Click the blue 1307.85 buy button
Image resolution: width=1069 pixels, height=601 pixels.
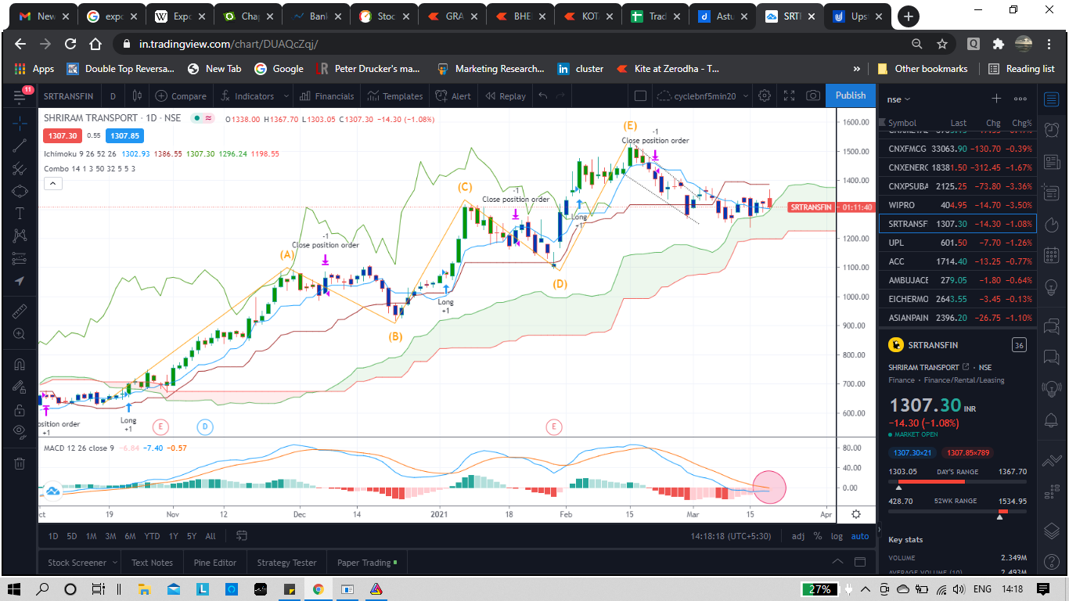[x=123, y=135]
